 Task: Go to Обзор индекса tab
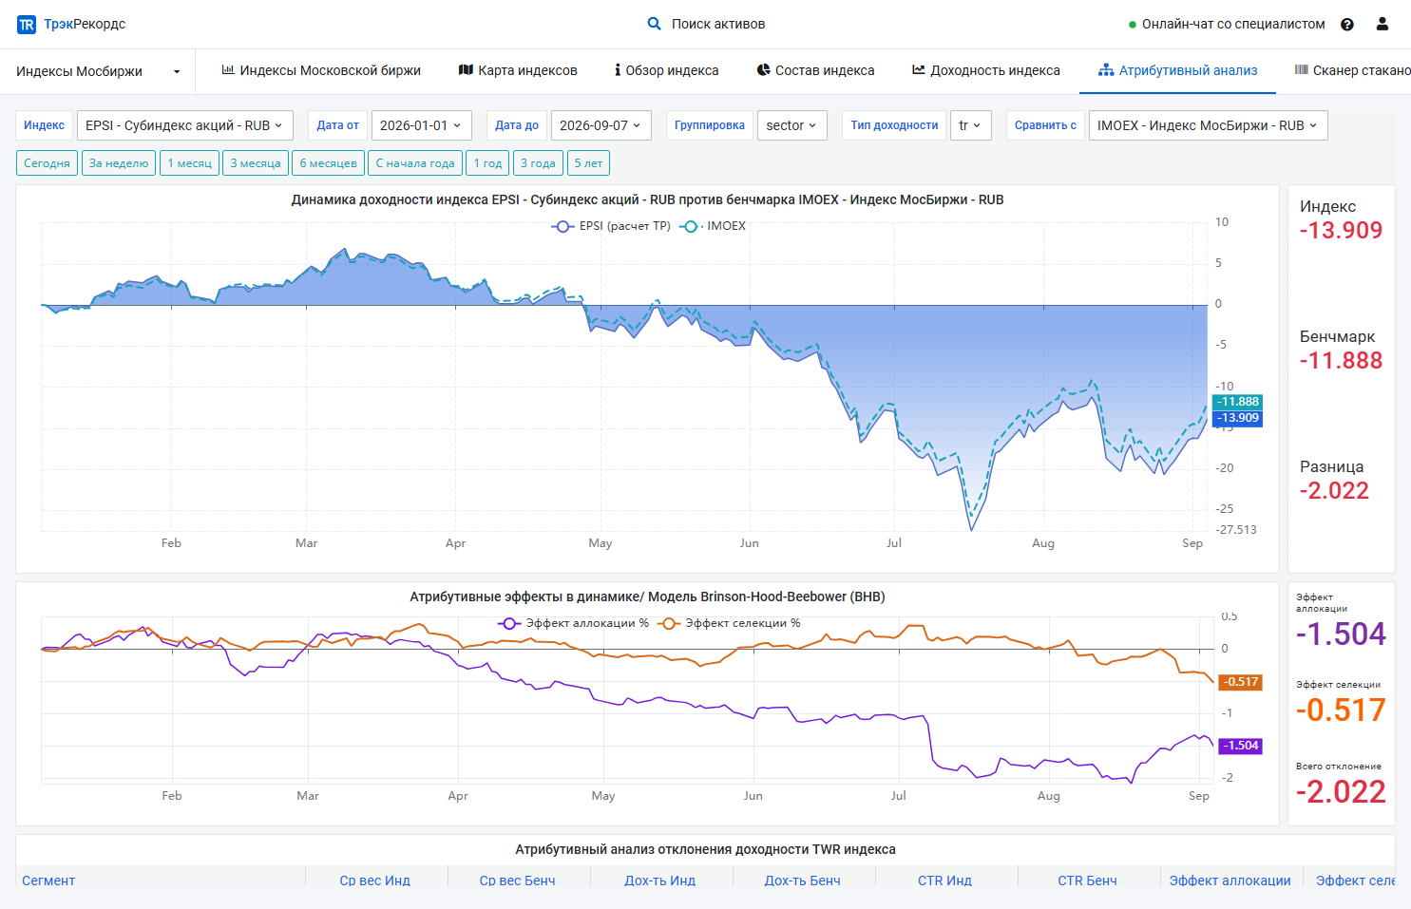click(666, 70)
